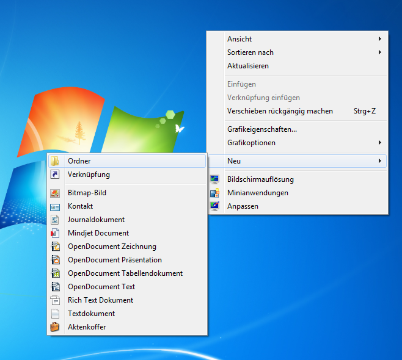Viewport: 402px width, 360px height.
Task: Create a new Rich Text Dokument
Action: (100, 300)
